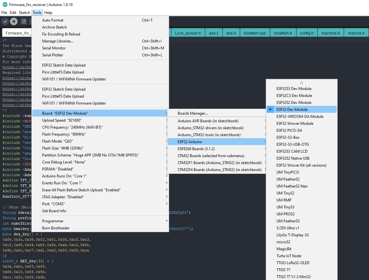The height and width of the screenshot is (280, 369).
Task: Open the File menu
Action: click(x=4, y=13)
